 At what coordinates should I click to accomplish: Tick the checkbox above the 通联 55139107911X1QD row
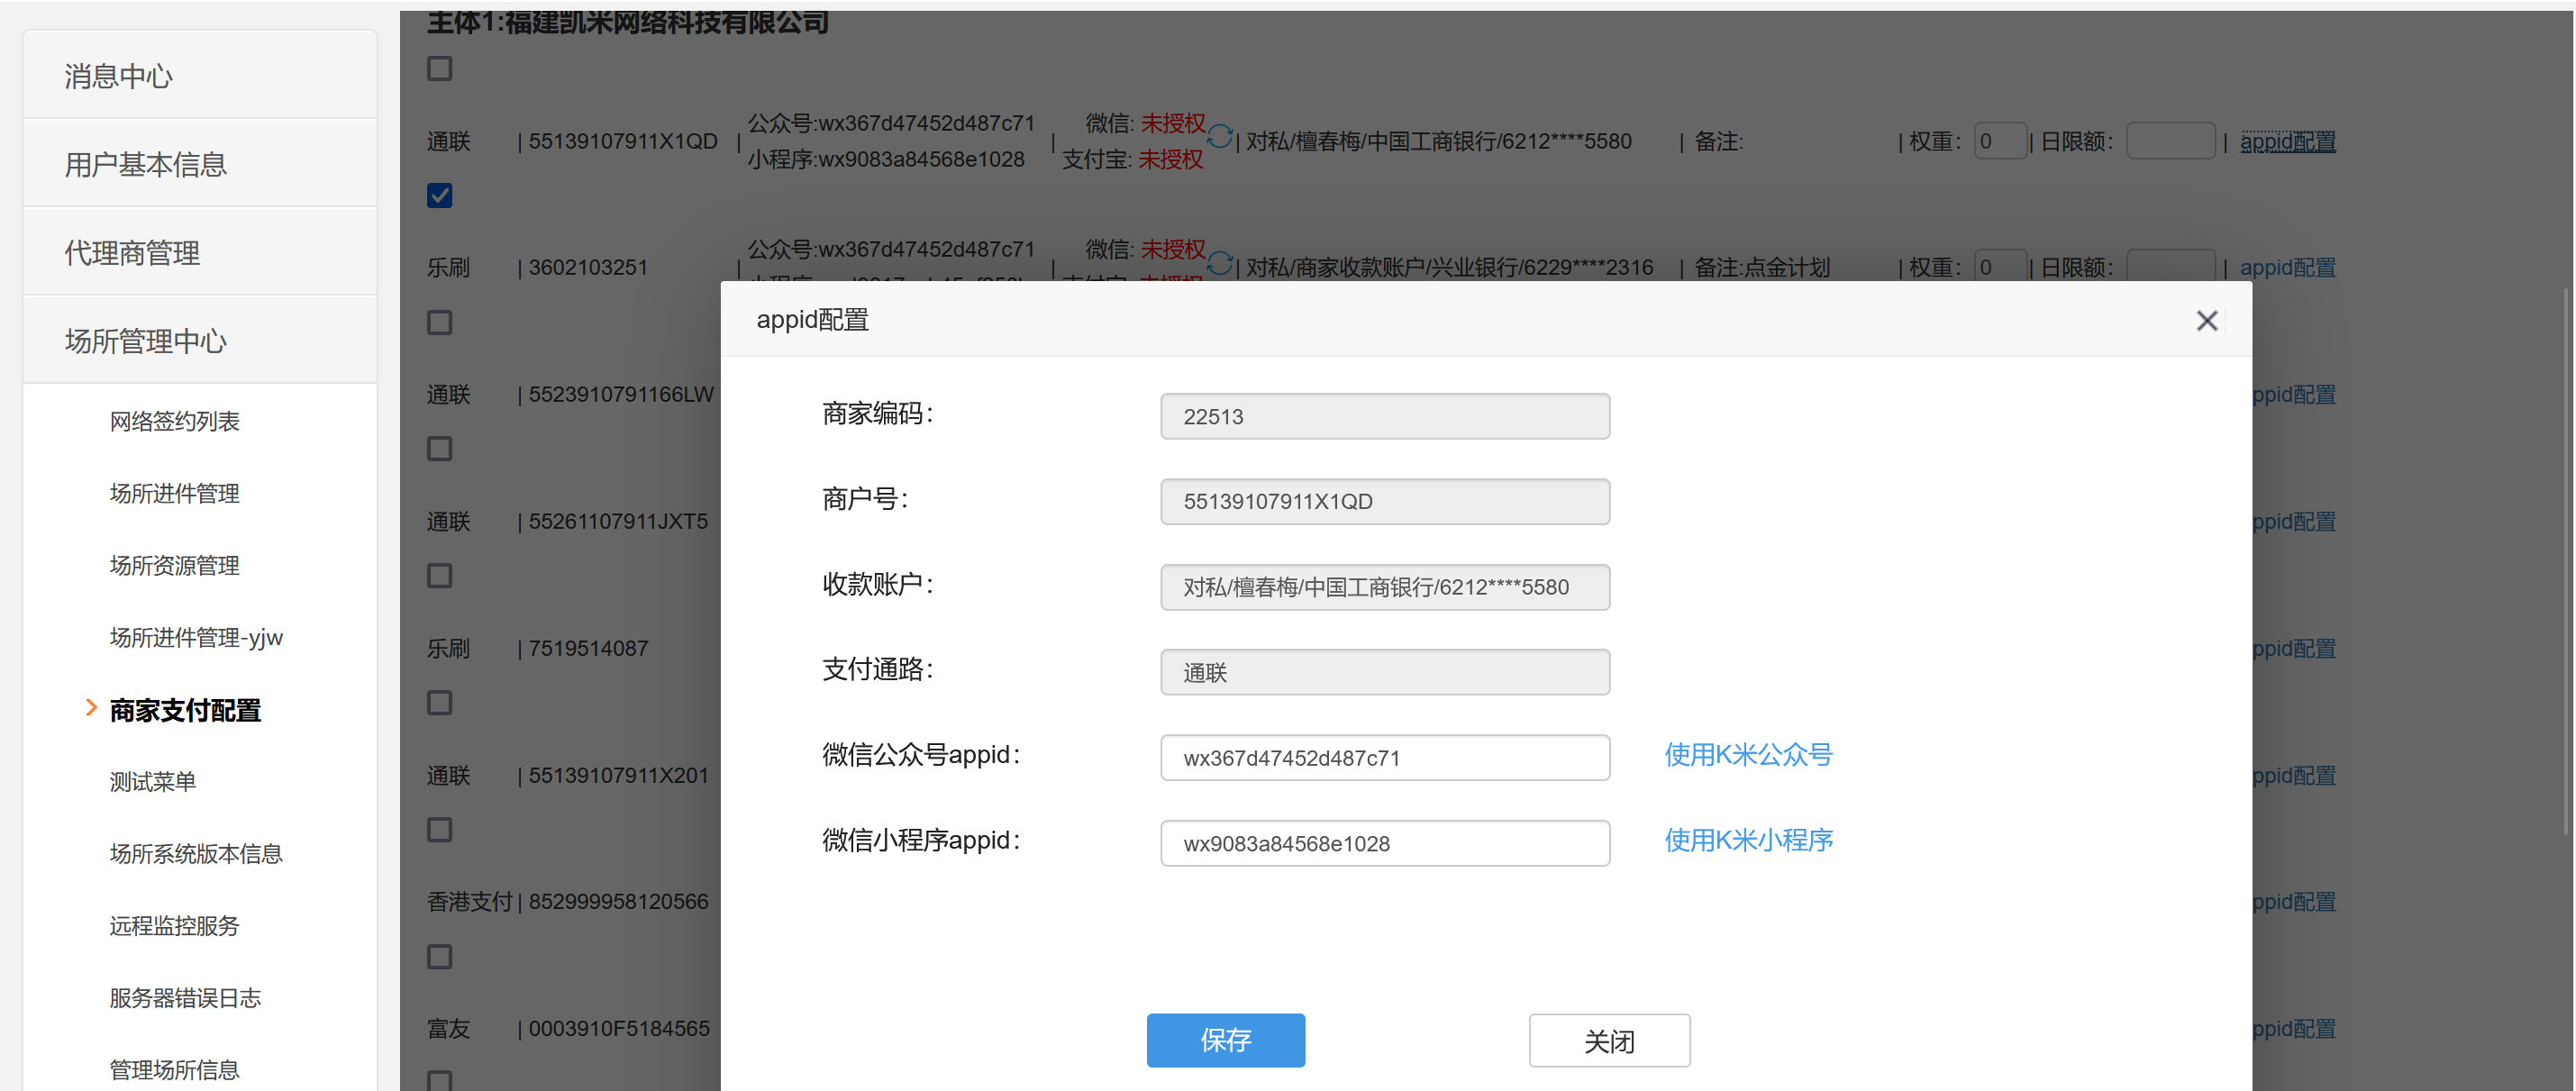(x=440, y=69)
